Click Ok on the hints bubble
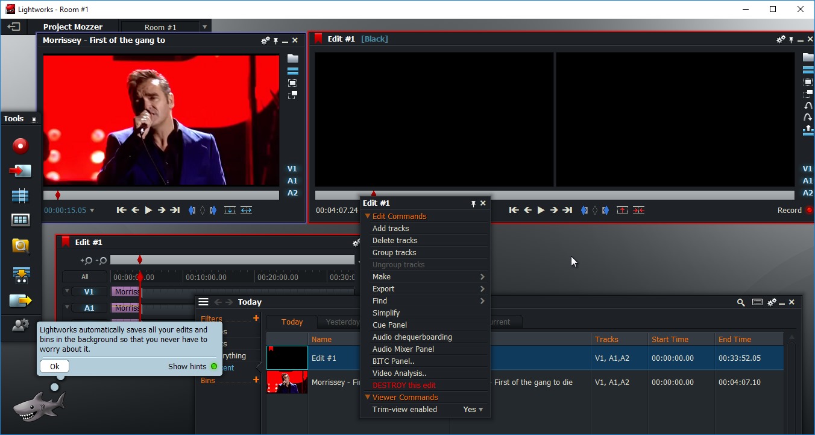This screenshot has width=815, height=435. [54, 366]
